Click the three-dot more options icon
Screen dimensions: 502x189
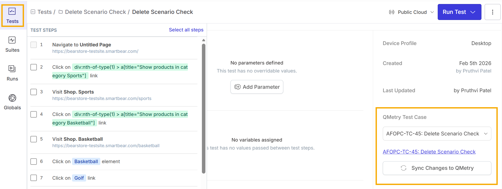[492, 12]
